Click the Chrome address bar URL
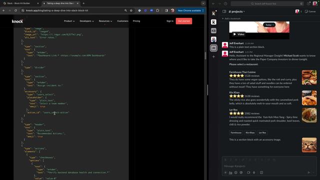Viewport: 320px width, 180px height. point(57,10)
